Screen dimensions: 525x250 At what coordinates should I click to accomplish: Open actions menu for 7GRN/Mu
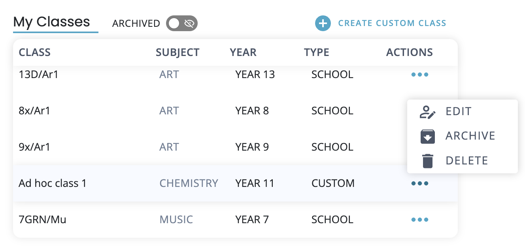pos(419,220)
